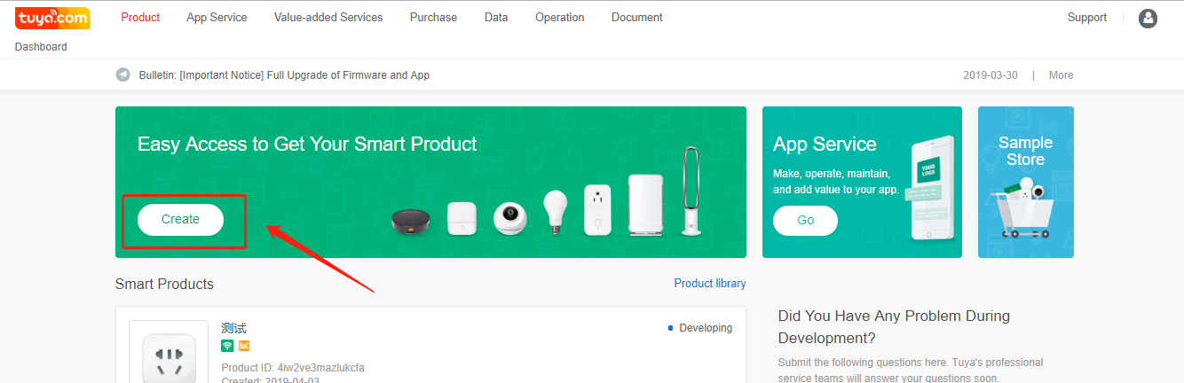
Task: Click the green Wi-Fi badge icon
Action: tap(227, 346)
